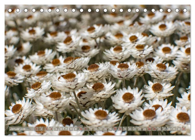Click the "Januar 2026" month label
The height and width of the screenshot is (140, 195).
(x=17, y=129)
